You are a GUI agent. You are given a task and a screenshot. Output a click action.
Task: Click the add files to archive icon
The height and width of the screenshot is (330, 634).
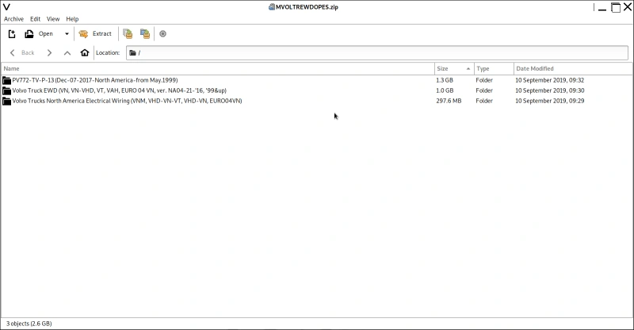coord(128,34)
